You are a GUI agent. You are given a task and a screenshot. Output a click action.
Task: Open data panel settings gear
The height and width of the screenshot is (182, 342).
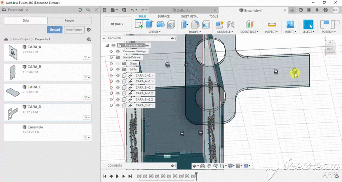[89, 30]
